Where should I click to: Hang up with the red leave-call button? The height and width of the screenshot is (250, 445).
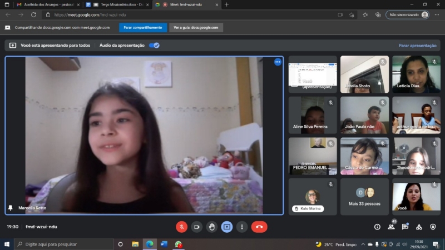pos(259,227)
